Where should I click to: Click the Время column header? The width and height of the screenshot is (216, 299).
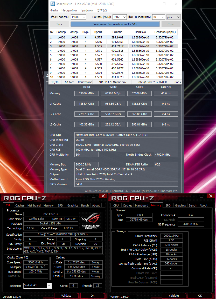coord(98,32)
